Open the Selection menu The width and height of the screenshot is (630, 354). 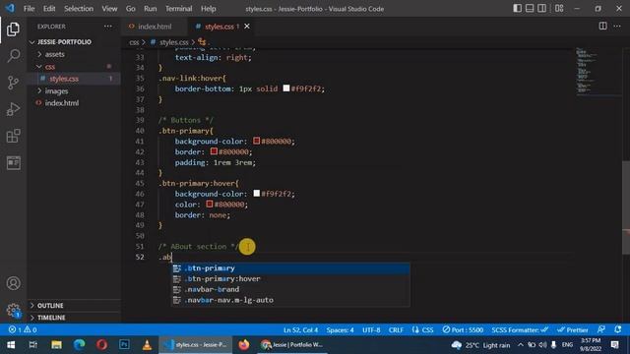click(79, 9)
